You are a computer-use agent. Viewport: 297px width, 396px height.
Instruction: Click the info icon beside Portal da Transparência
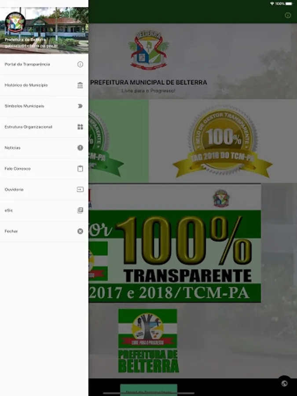[80, 64]
